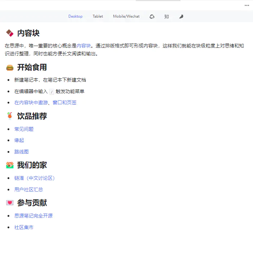Click the house emoji beside 我们的家
The height and width of the screenshot is (279, 253).
[x=10, y=165]
